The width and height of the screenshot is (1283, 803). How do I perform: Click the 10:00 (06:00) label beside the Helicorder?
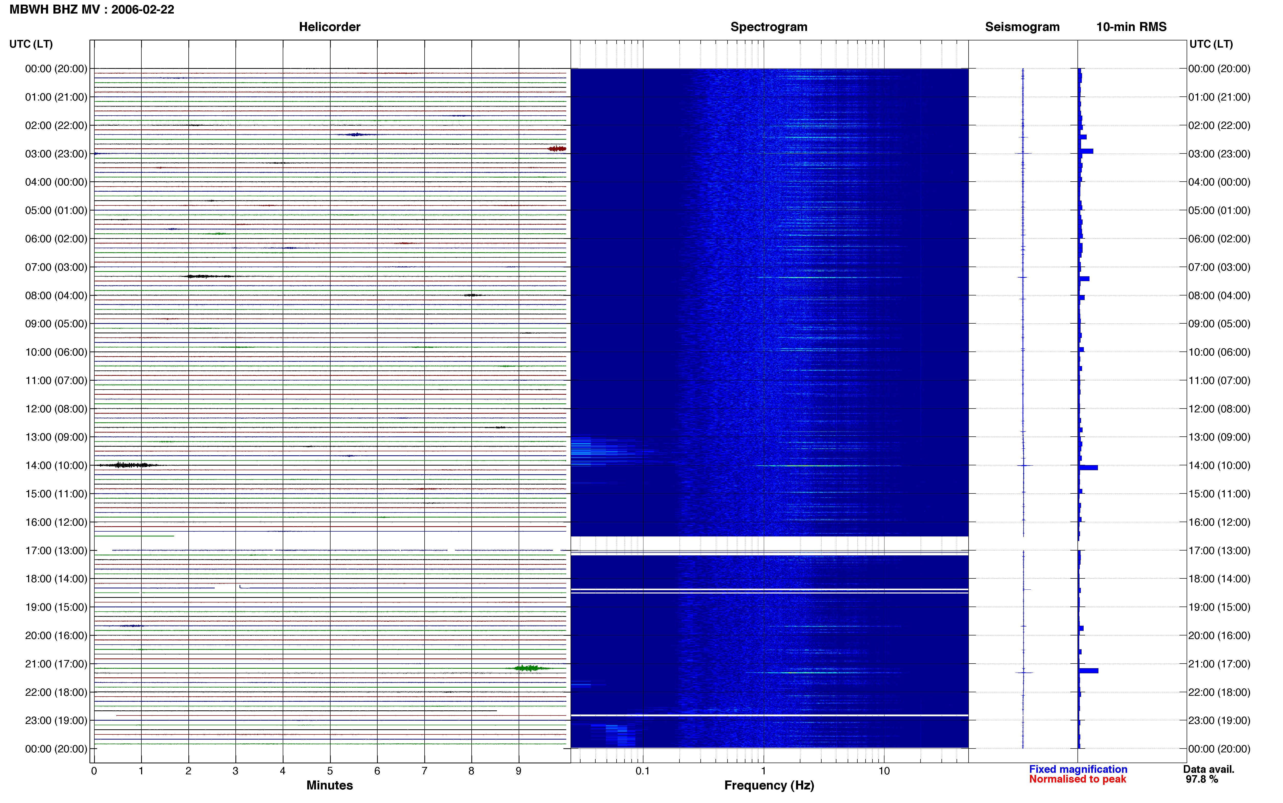point(56,352)
